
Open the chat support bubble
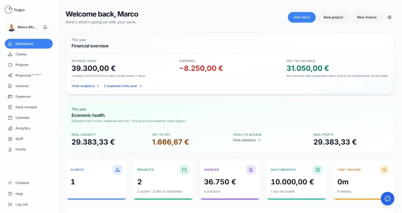tap(387, 198)
